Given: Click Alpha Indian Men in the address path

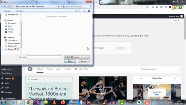Looking at the screenshot, I should tap(22, 6).
